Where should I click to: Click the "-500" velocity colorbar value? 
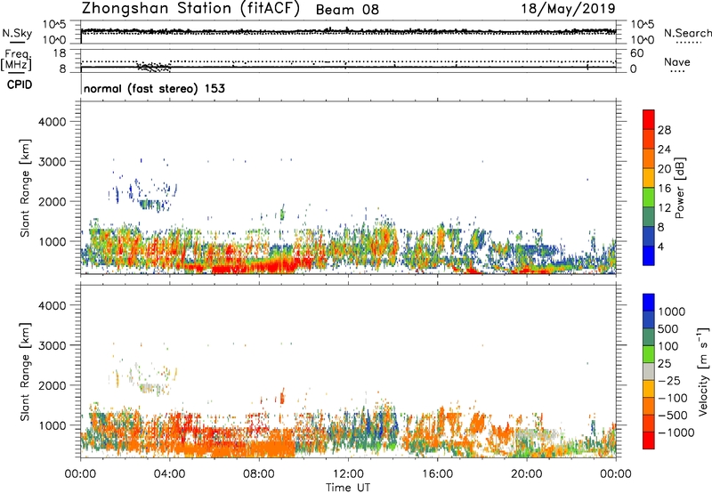click(672, 416)
